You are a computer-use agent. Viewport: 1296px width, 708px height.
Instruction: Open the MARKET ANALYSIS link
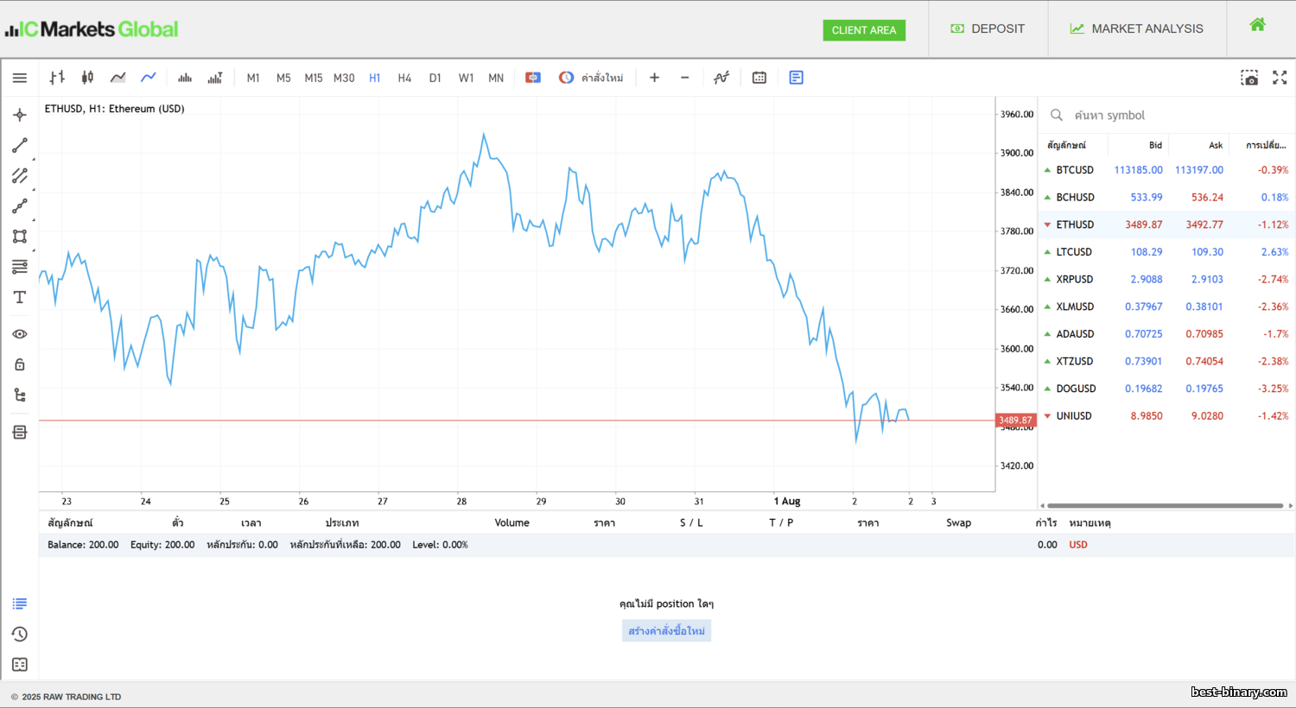(x=1137, y=28)
